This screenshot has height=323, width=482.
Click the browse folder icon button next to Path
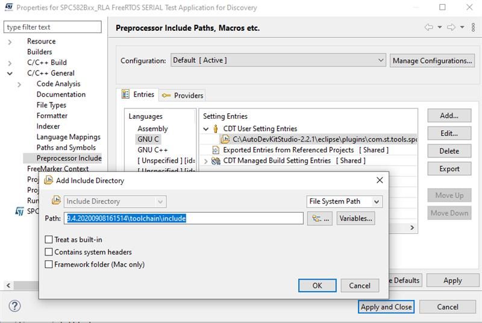(x=320, y=218)
